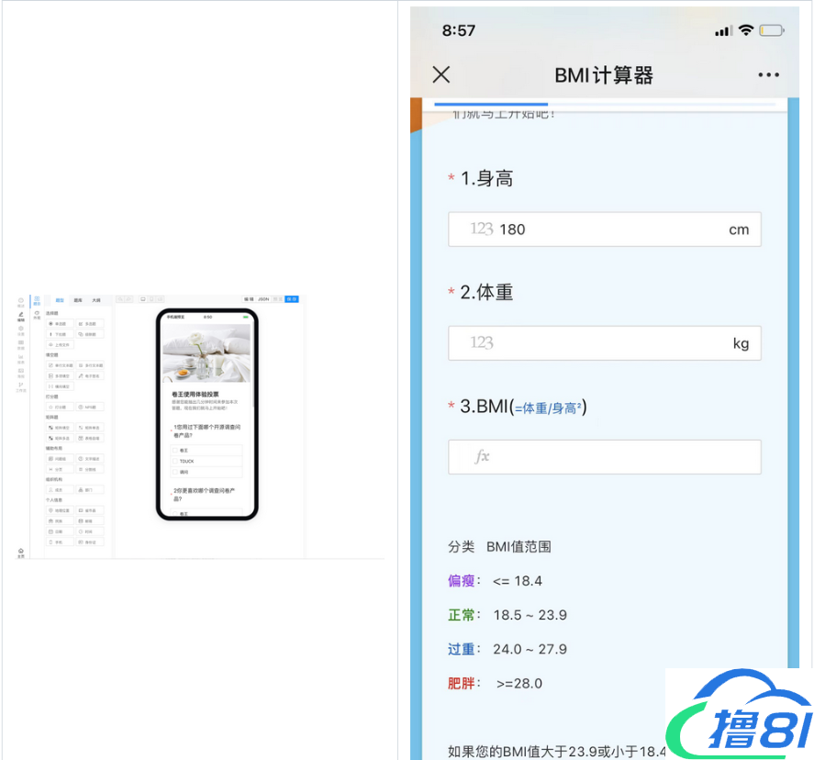Select the 外观 appearance icon
The image size is (814, 760).
pyautogui.click(x=37, y=315)
